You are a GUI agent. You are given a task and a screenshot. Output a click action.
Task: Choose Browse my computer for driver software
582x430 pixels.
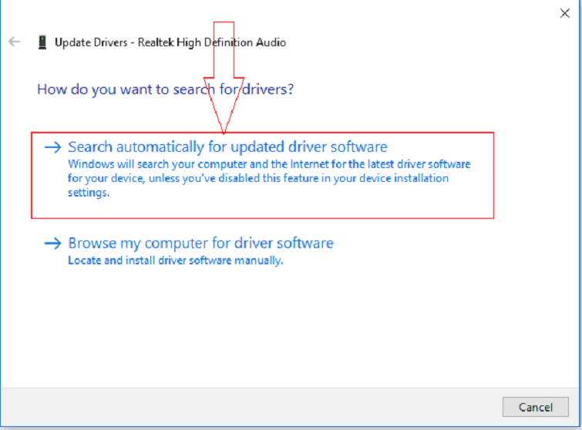[x=200, y=244]
